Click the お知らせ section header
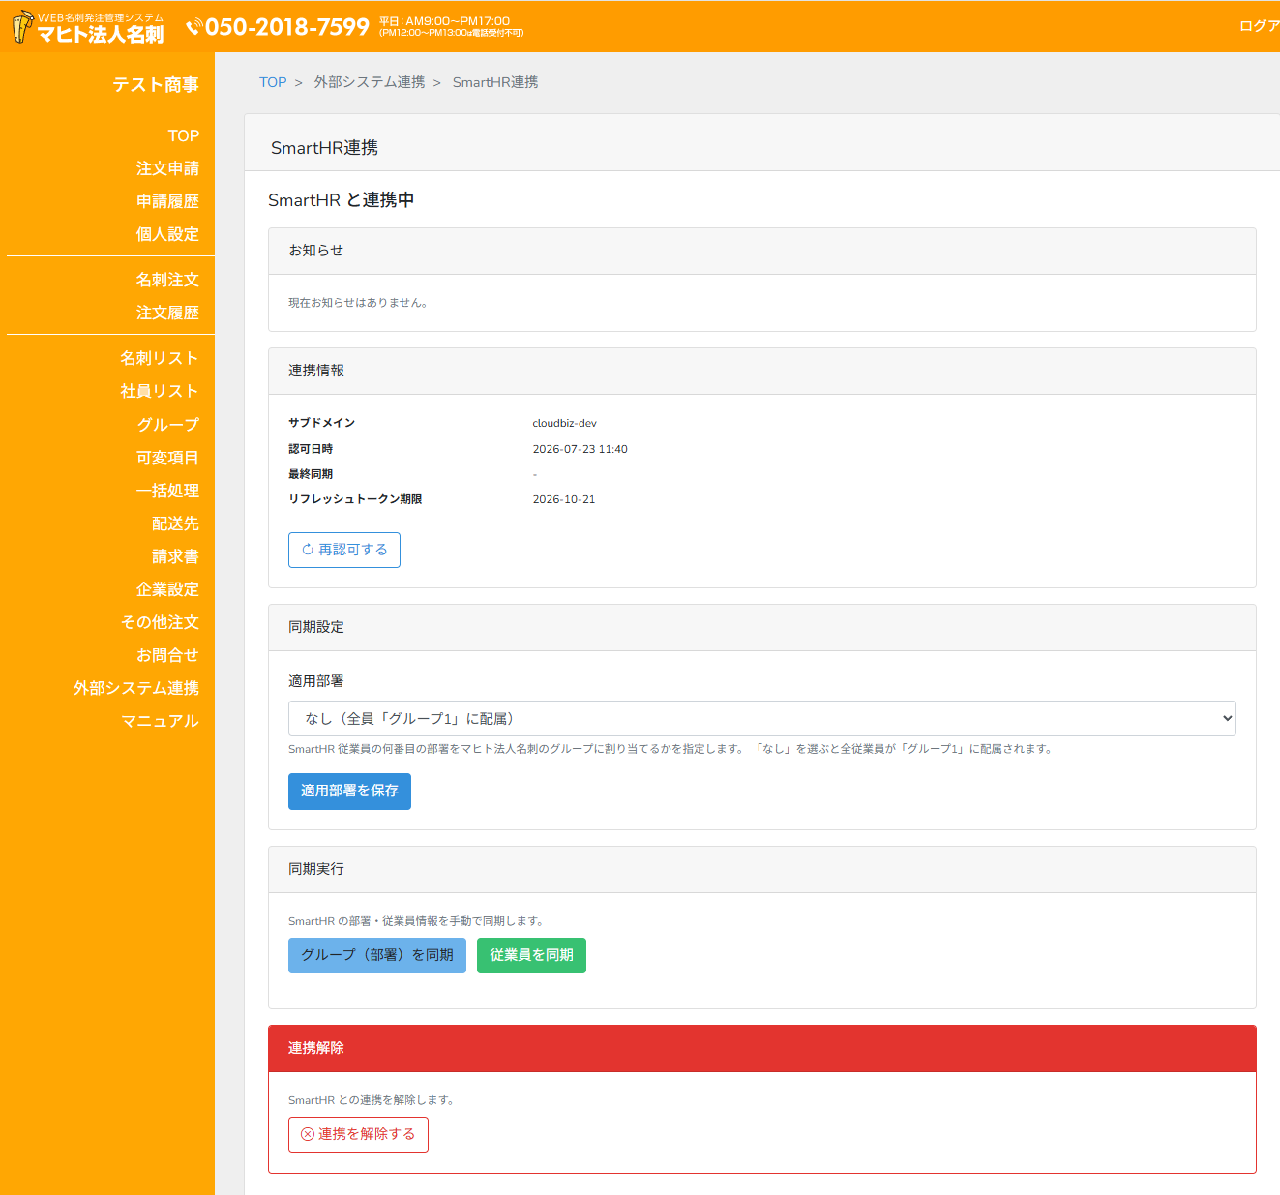The width and height of the screenshot is (1280, 1195). (762, 251)
